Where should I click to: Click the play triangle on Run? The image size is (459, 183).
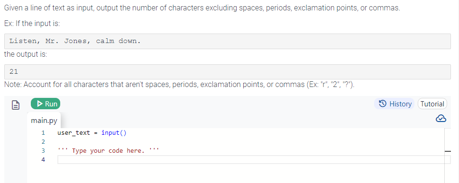tap(40, 104)
